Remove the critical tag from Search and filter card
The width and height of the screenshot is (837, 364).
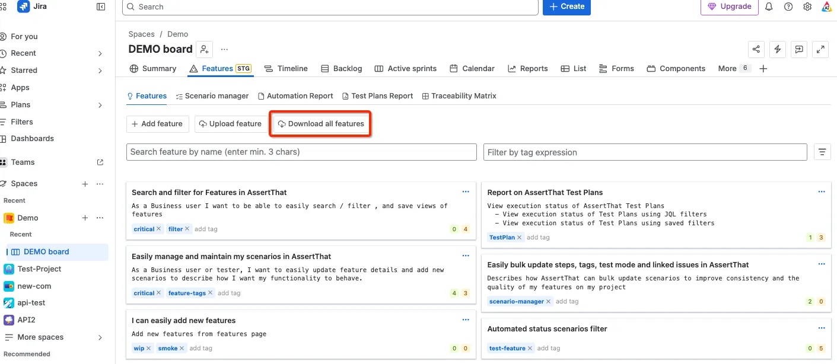click(159, 229)
